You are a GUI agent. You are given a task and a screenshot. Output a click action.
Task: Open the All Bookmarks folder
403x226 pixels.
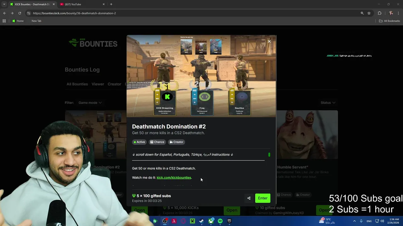(389, 21)
